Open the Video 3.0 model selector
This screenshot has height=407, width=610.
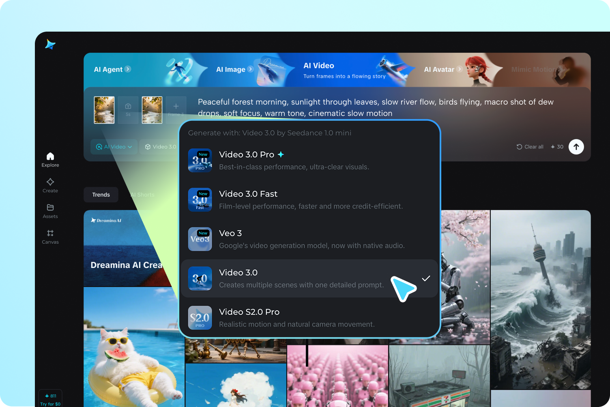[161, 147]
